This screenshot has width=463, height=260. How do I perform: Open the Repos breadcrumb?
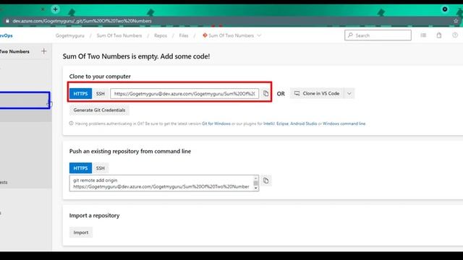(161, 35)
